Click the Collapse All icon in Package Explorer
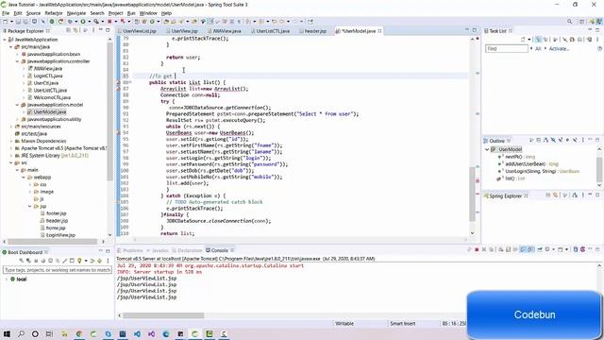 pos(69,30)
